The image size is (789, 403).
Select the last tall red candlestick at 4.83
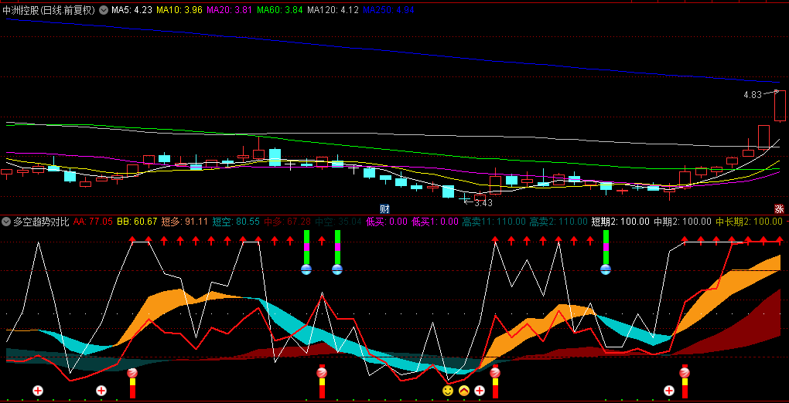[x=780, y=106]
